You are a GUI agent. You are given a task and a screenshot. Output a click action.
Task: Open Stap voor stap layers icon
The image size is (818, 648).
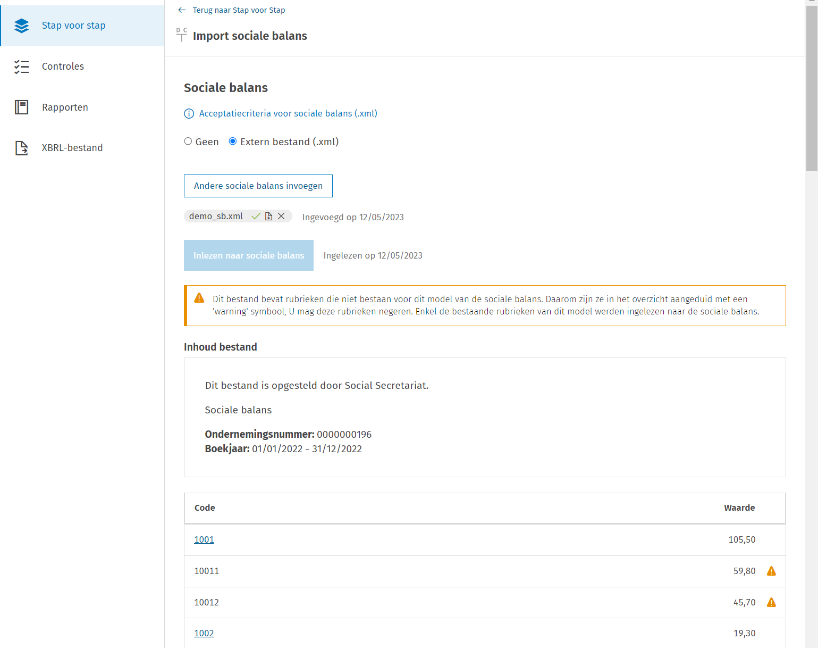point(22,26)
